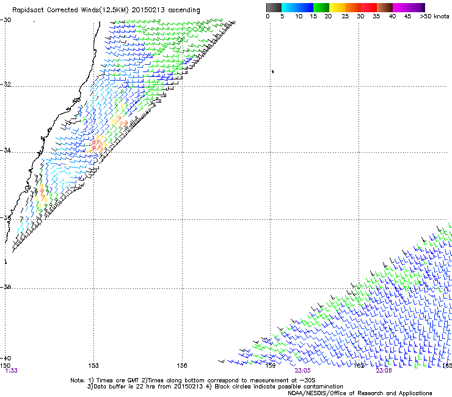Click the yellow 20-25 knots color segment
The image size is (452, 397).
coord(337,7)
